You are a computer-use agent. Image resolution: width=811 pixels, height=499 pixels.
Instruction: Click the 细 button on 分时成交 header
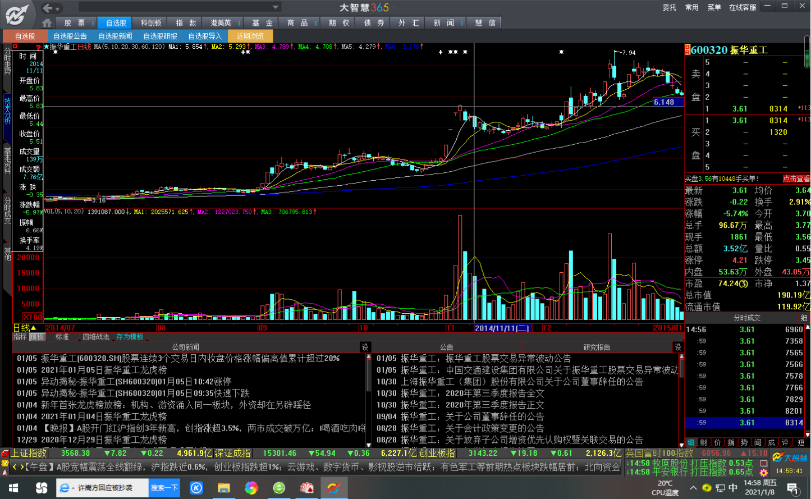point(804,318)
